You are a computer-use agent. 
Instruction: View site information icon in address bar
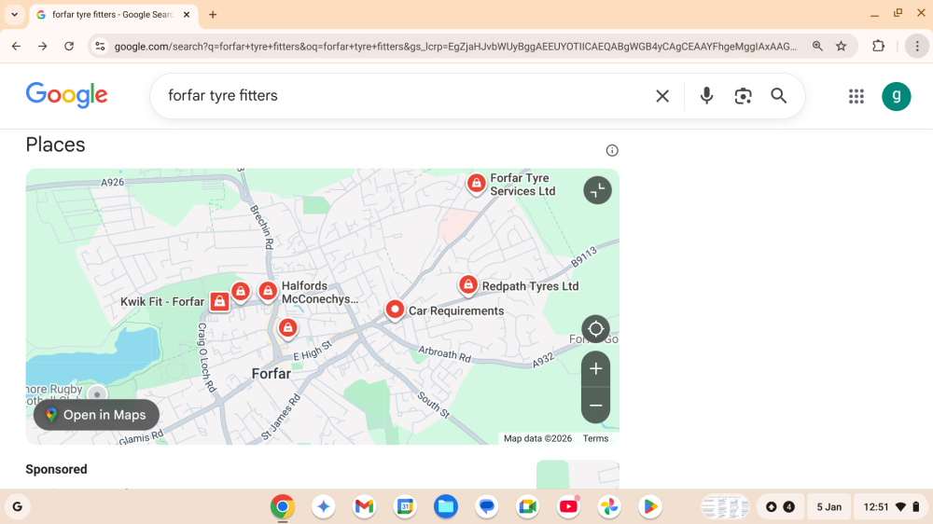pos(100,46)
